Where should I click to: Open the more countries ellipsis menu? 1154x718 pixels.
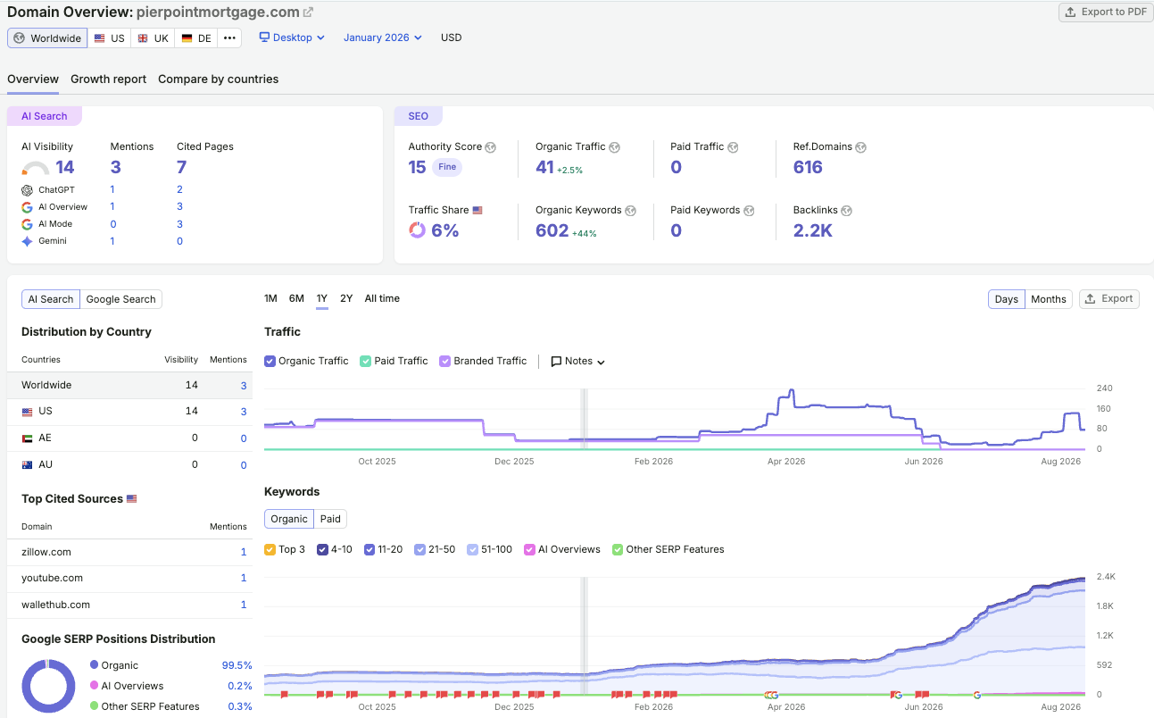pos(229,38)
